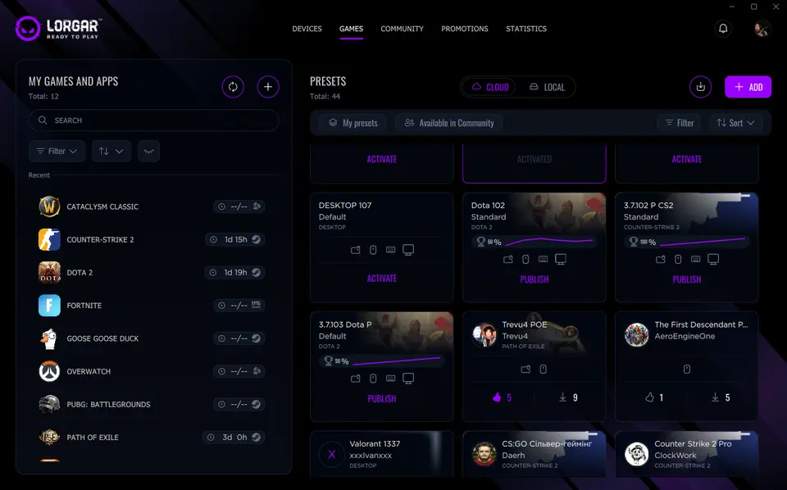Open Promotions tab
The height and width of the screenshot is (490, 787).
coord(465,29)
